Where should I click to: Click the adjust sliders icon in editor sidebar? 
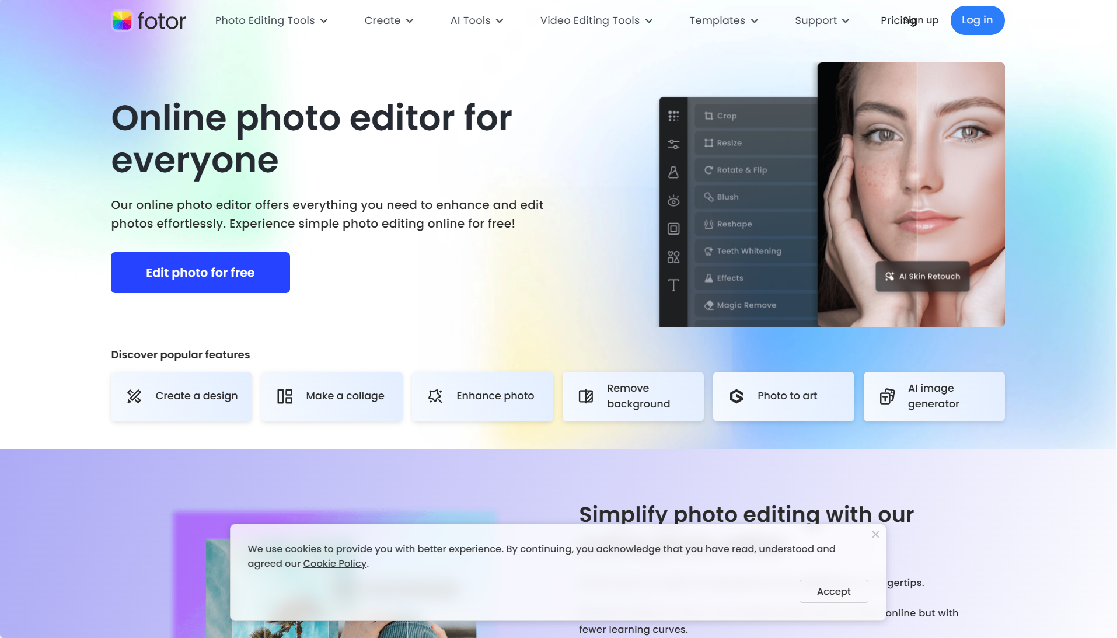[x=673, y=144]
